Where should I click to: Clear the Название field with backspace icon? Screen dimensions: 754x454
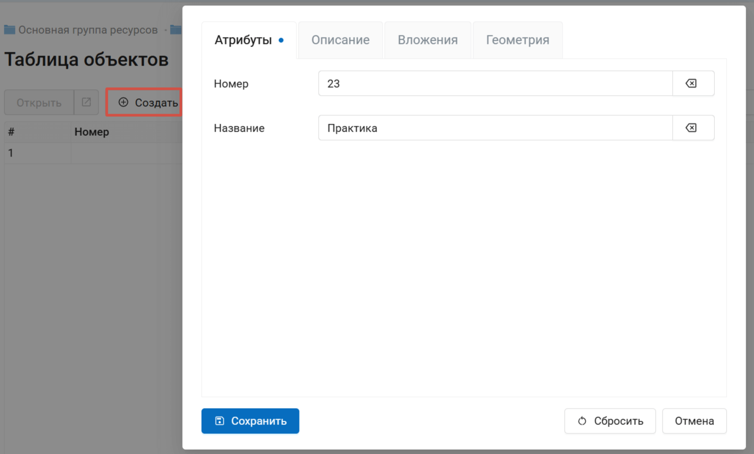click(x=692, y=128)
